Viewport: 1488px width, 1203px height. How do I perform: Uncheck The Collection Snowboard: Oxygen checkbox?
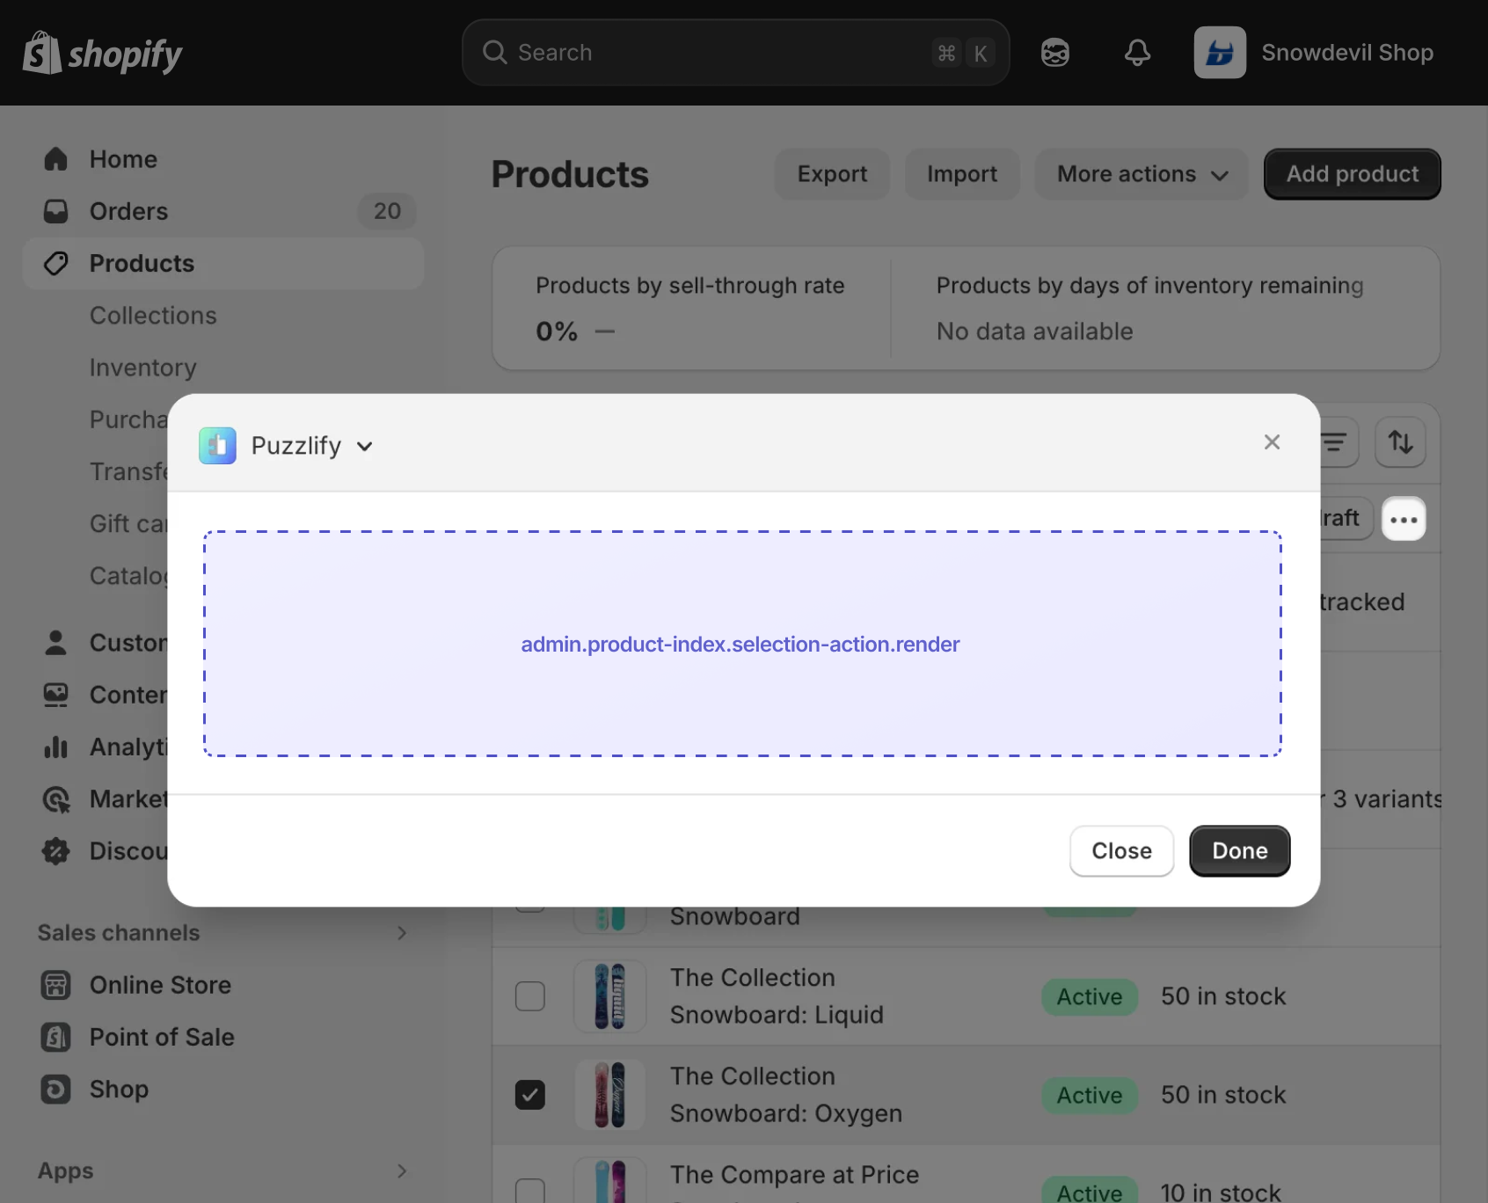coord(529,1095)
